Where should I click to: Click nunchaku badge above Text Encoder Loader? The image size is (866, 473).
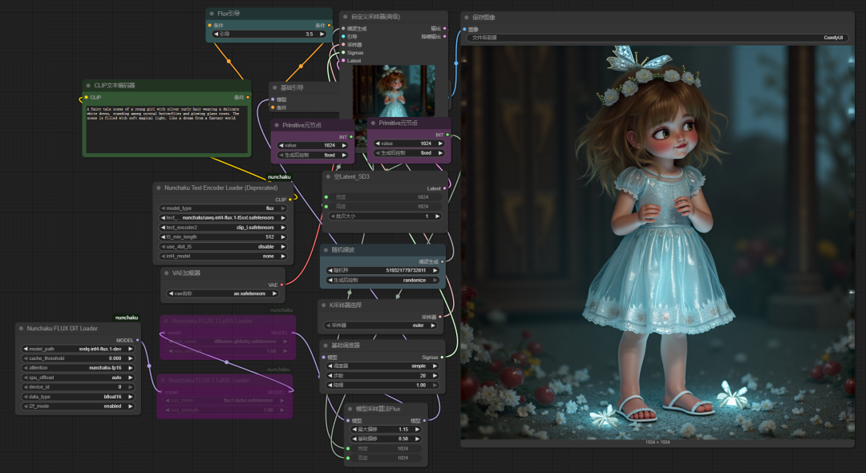279,176
